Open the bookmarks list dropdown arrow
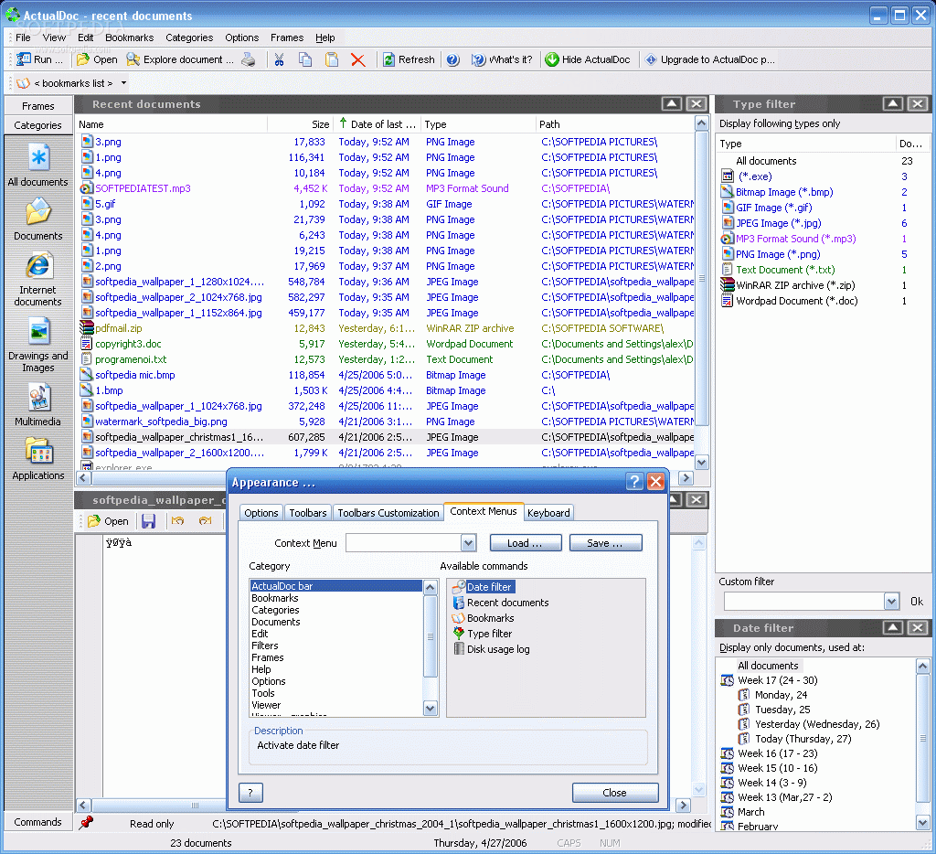The height and width of the screenshot is (854, 936). (x=123, y=83)
